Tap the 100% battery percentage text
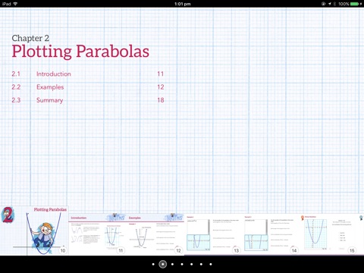 [344, 4]
